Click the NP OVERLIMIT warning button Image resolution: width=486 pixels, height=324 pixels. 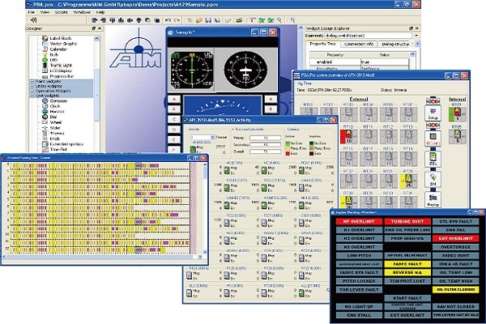(x=360, y=220)
